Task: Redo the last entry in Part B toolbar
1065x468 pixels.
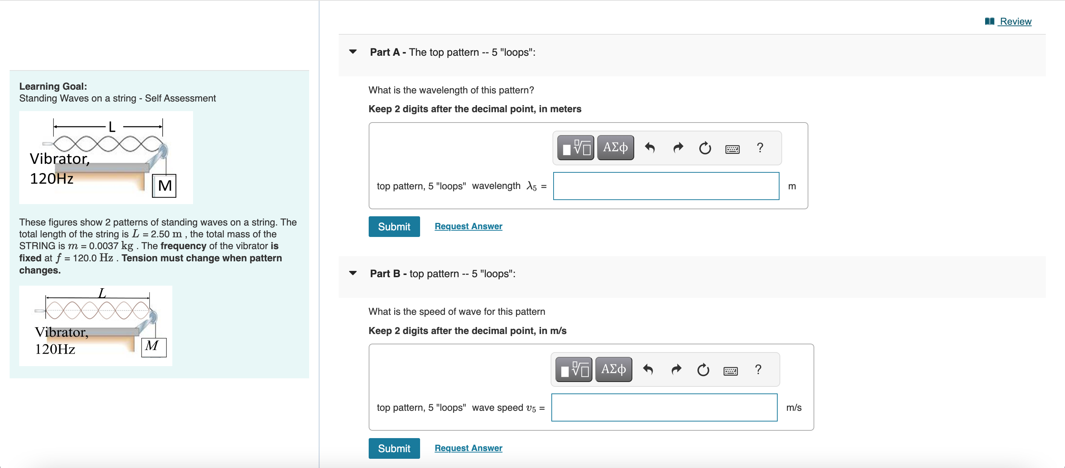Action: pos(676,369)
